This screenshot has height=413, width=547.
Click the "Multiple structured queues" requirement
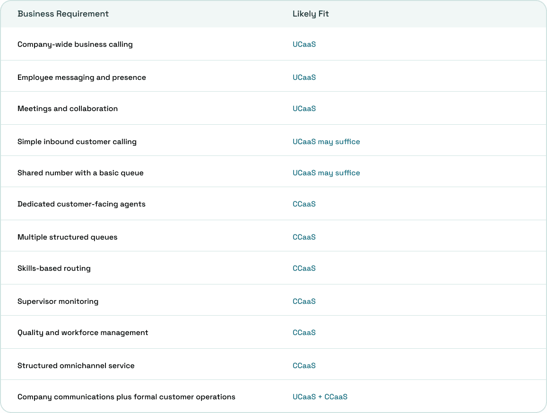(67, 237)
